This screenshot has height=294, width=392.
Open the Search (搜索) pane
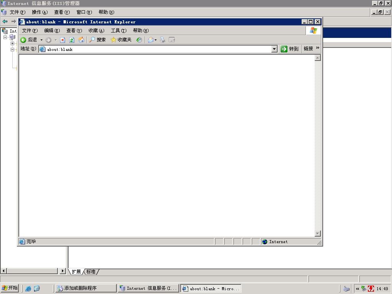pyautogui.click(x=98, y=40)
